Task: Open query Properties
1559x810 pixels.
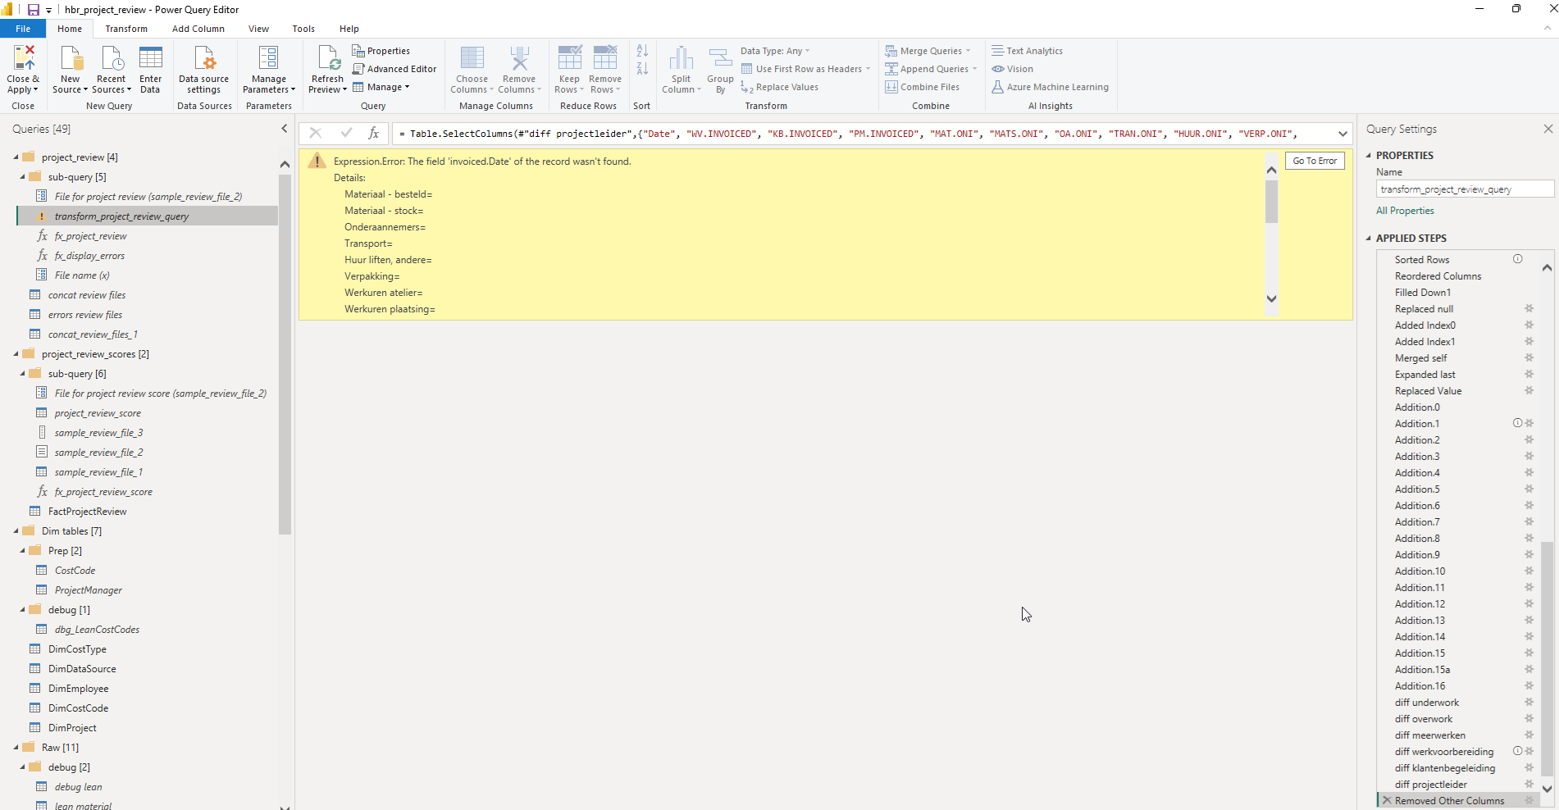Action: 381,51
